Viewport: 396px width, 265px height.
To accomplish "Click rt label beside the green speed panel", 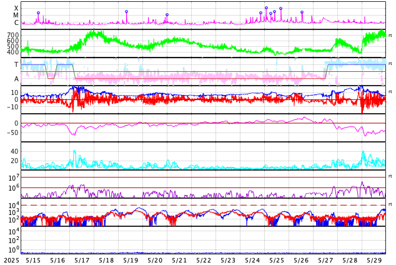I will pos(390,36).
